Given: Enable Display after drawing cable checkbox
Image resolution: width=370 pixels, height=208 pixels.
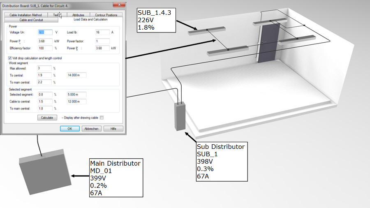Looking at the screenshot, I should pos(102,118).
